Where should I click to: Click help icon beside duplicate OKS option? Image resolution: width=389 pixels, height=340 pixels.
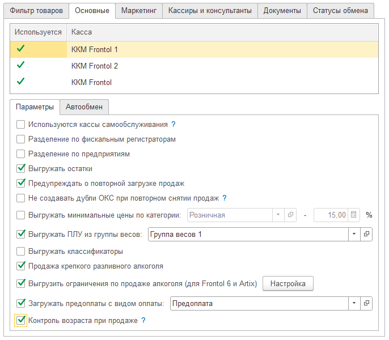click(x=225, y=198)
